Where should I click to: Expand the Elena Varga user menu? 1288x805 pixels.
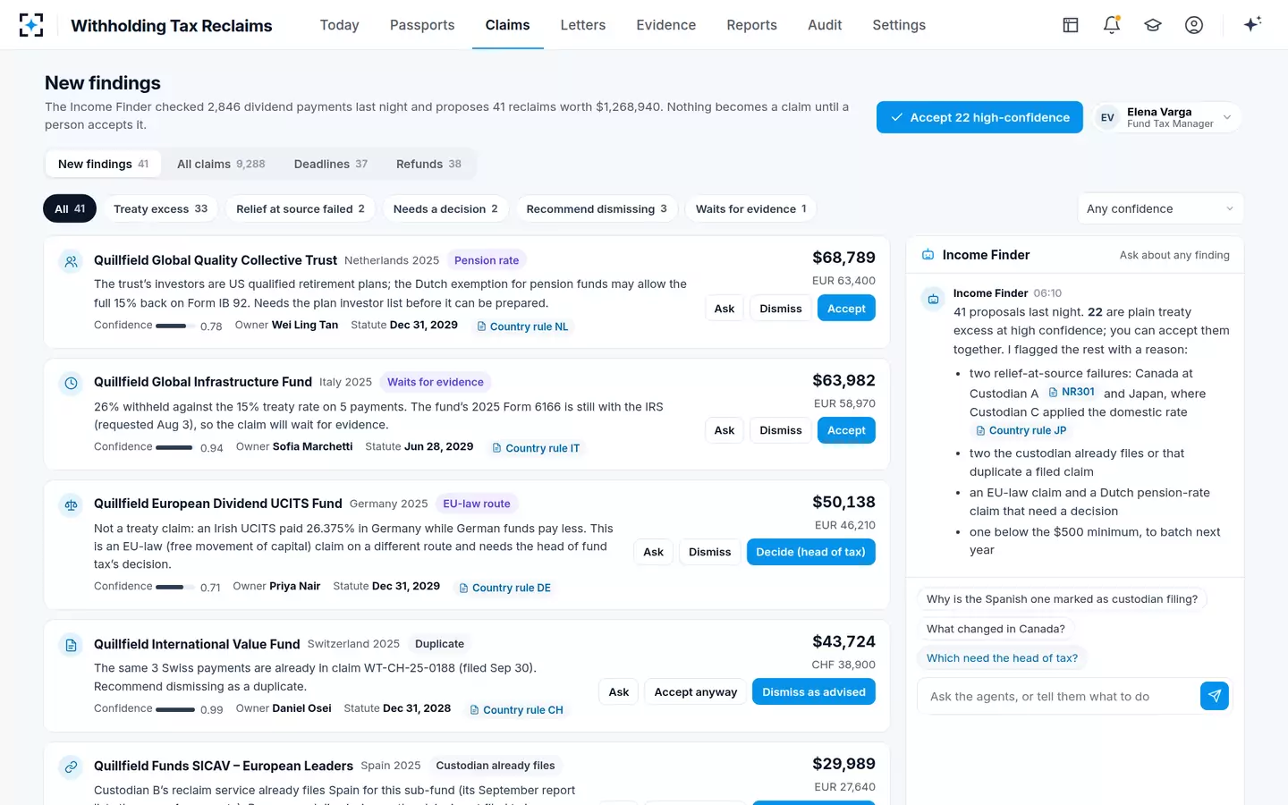[1166, 117]
